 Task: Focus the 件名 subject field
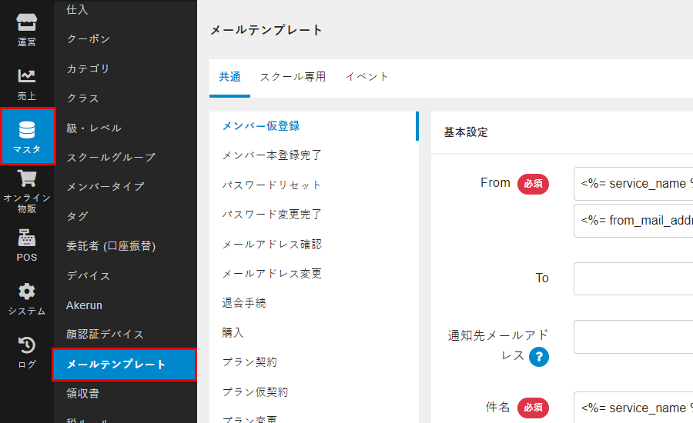point(633,408)
